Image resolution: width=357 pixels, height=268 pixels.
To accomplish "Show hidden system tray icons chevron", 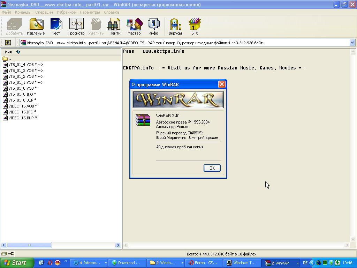I will tap(312, 263).
